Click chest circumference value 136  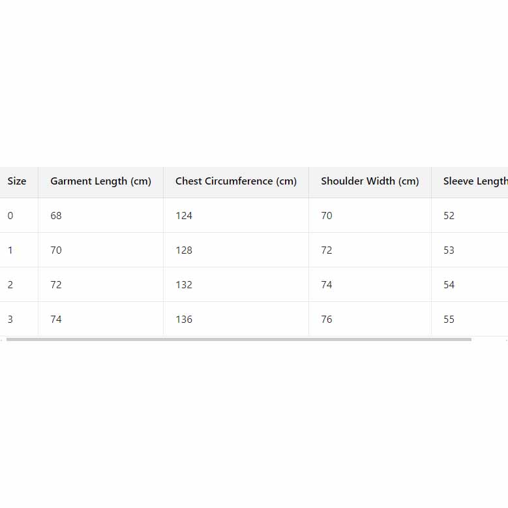pyautogui.click(x=184, y=320)
